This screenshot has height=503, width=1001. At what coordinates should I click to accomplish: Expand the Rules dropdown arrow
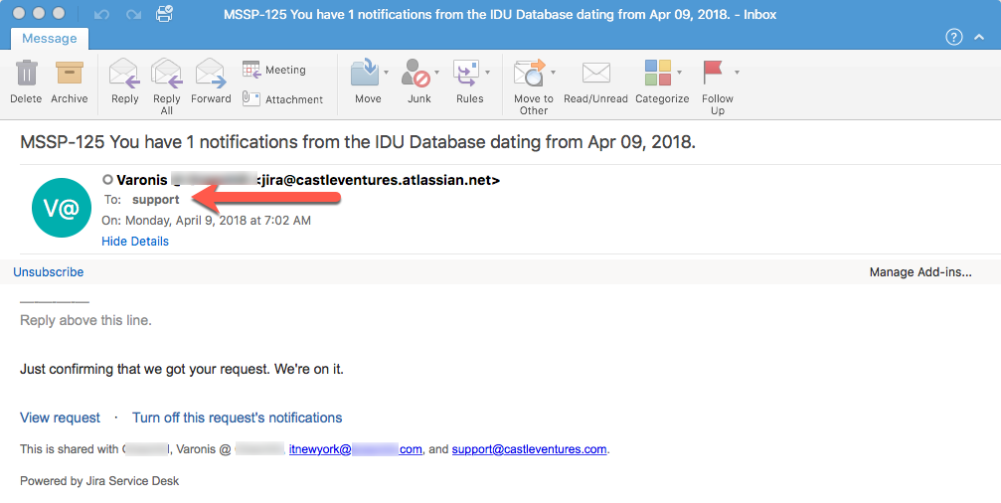tap(487, 73)
